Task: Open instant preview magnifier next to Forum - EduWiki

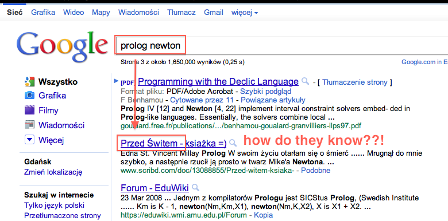Action: click(195, 187)
